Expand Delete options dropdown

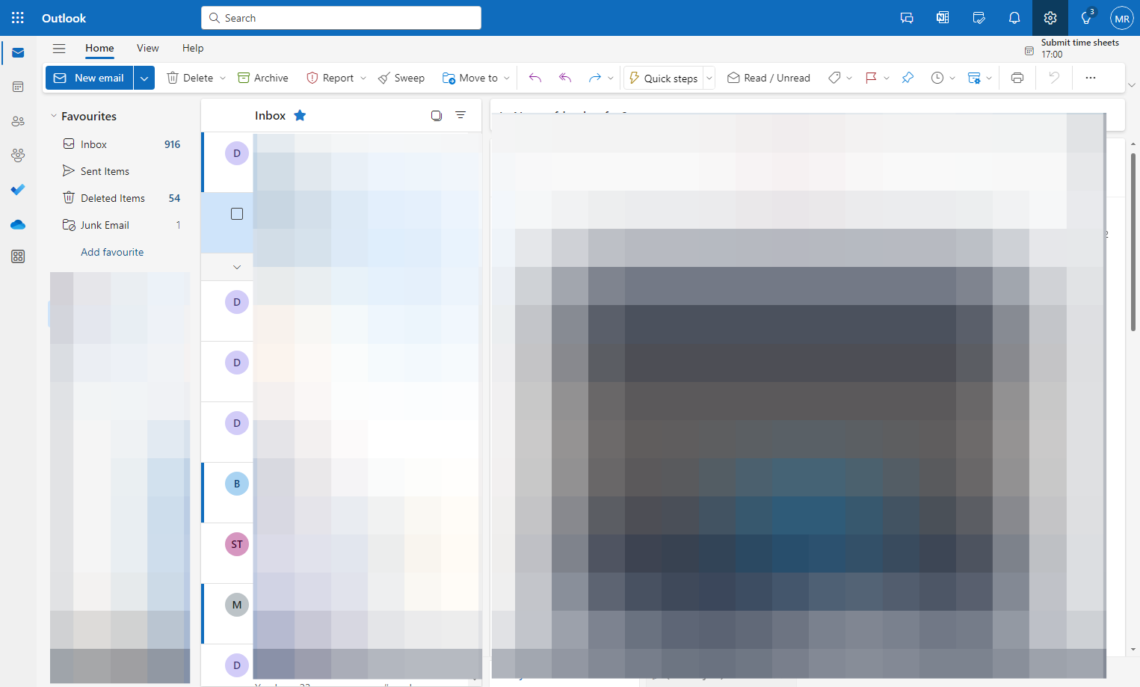223,78
